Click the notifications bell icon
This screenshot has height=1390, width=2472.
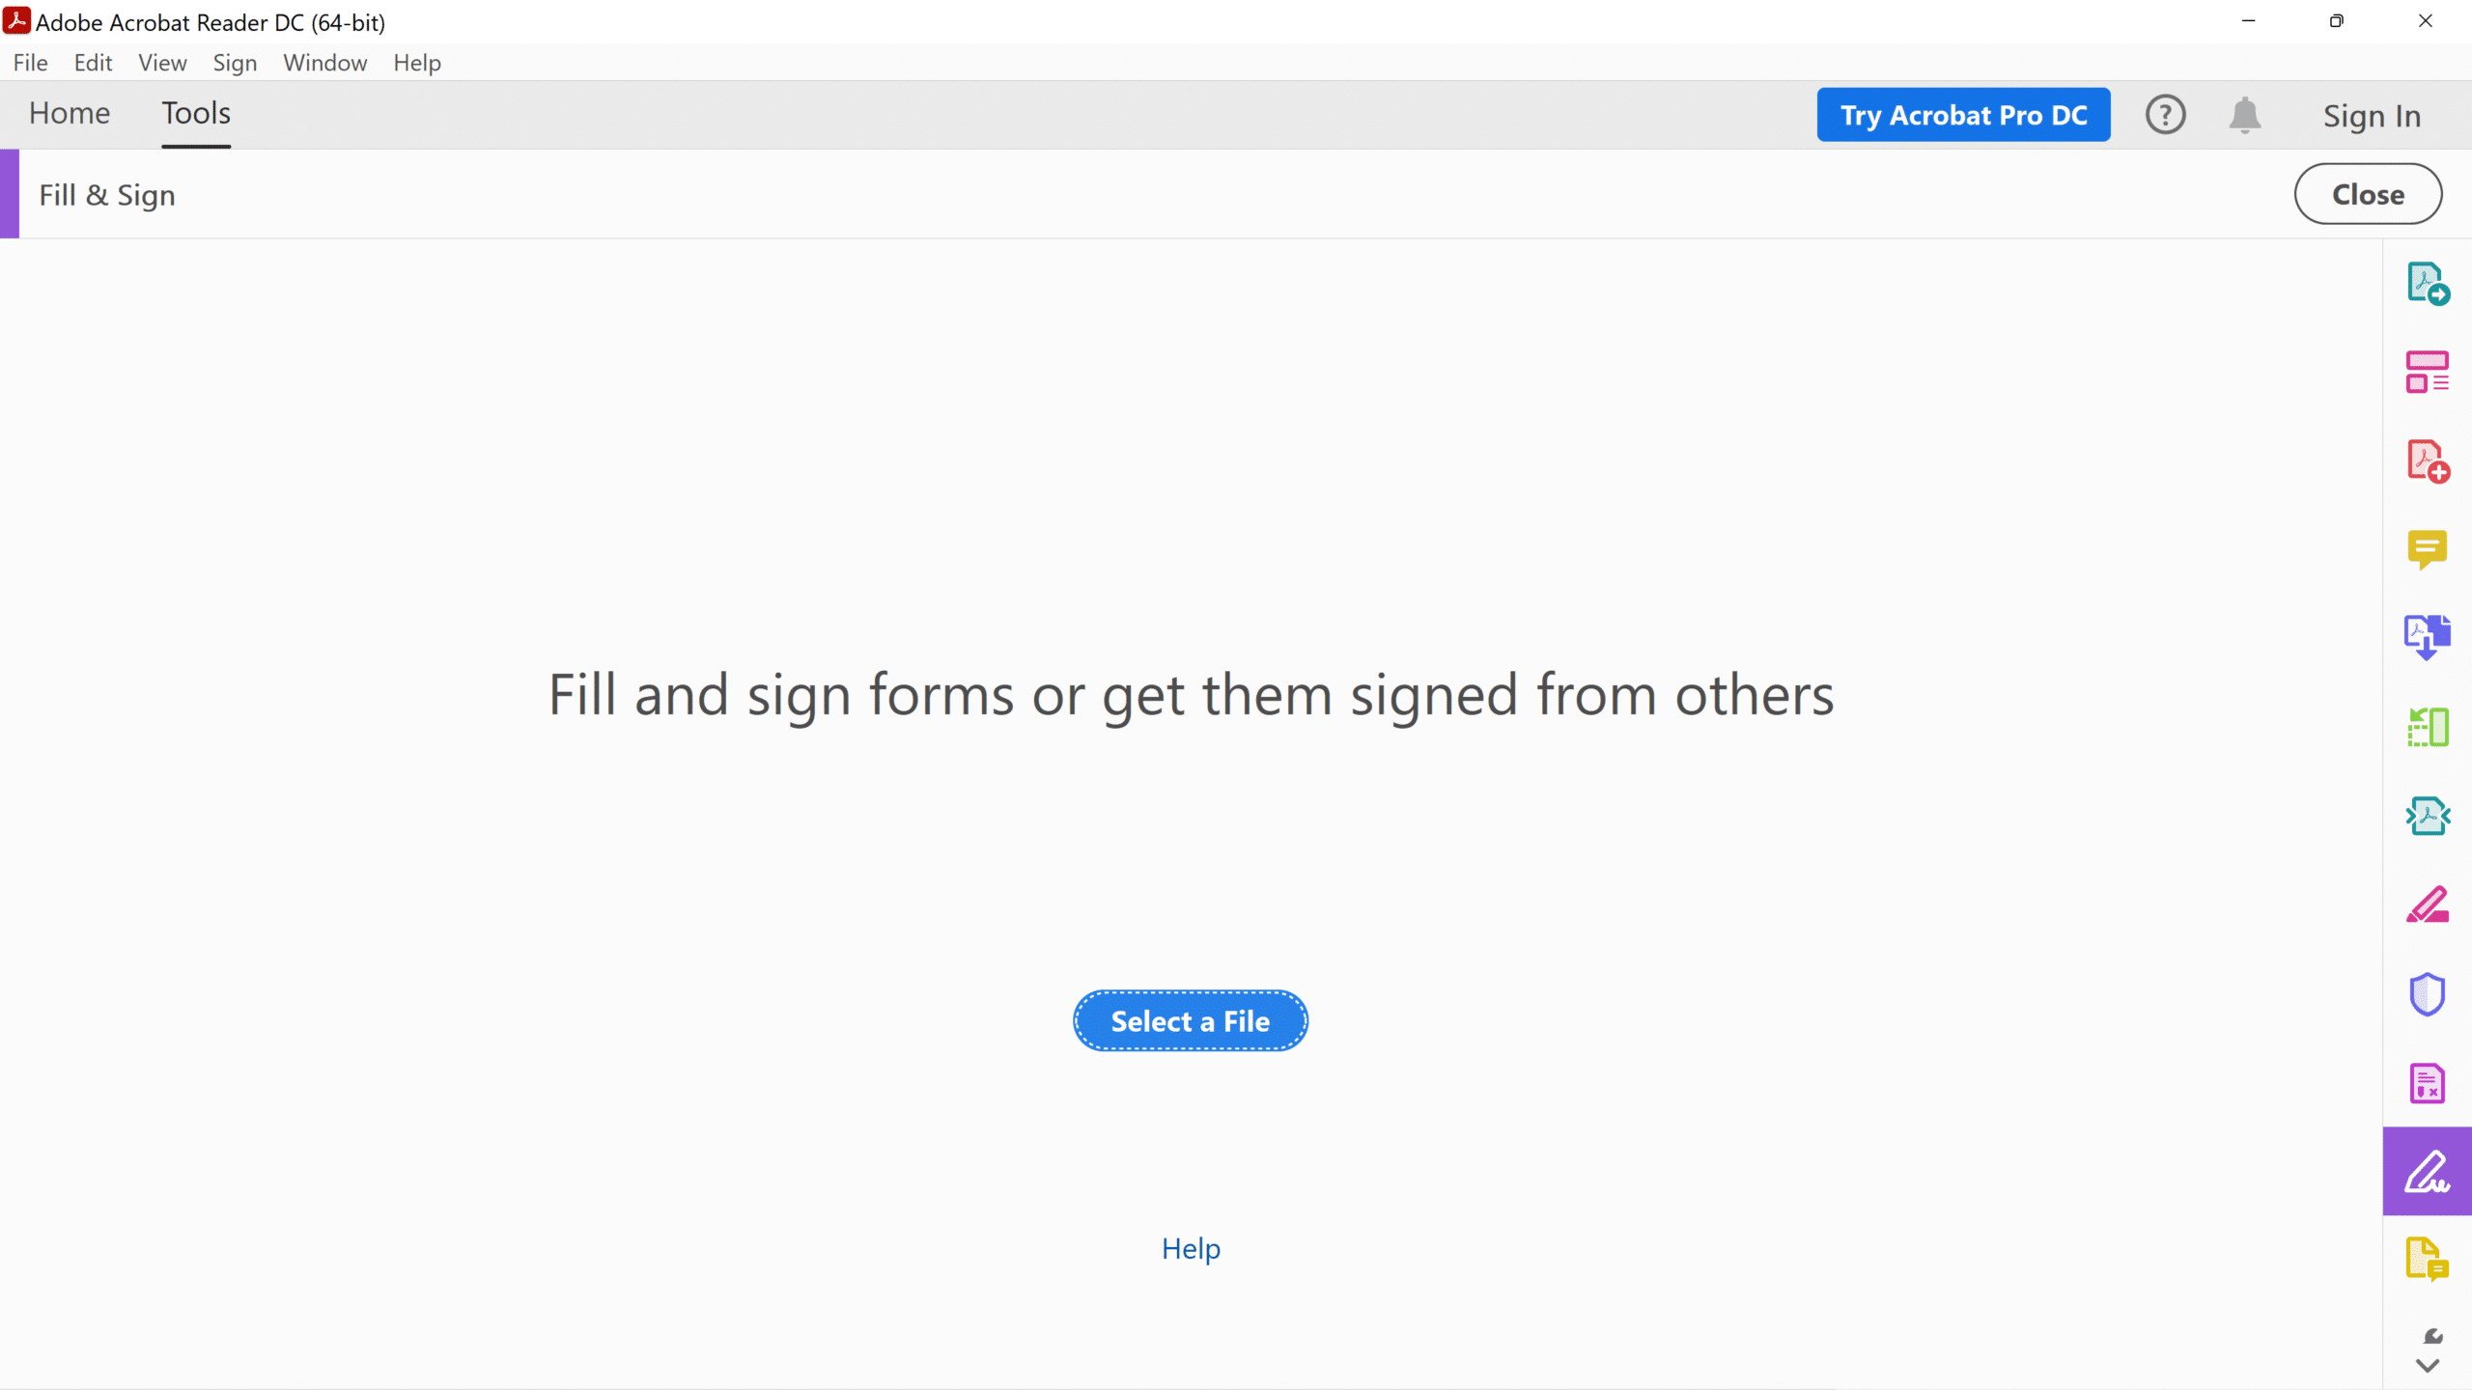point(2244,115)
